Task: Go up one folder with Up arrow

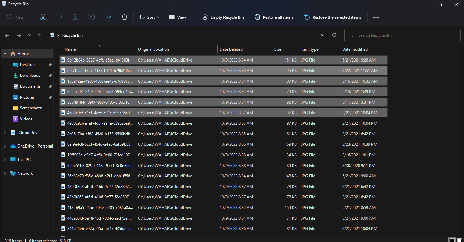Action: [x=39, y=35]
